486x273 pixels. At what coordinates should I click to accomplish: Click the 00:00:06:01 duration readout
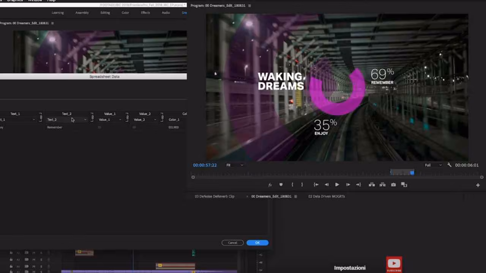[467, 165]
